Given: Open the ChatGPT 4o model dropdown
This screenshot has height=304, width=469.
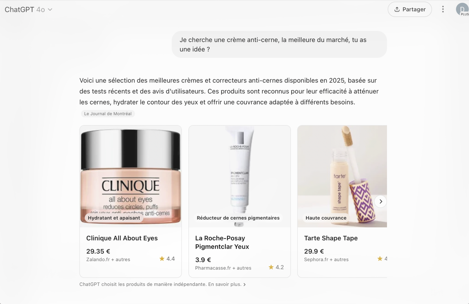Looking at the screenshot, I should (28, 10).
